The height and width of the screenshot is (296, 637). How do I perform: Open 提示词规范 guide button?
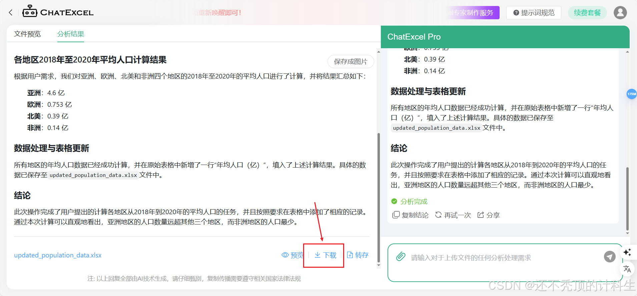(x=534, y=13)
